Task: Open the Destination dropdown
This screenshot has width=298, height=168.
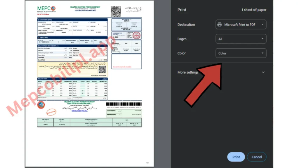Action: 241,24
